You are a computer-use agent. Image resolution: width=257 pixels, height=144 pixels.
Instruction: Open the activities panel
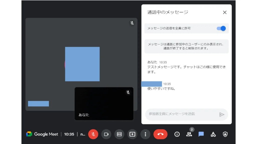tap(213, 134)
